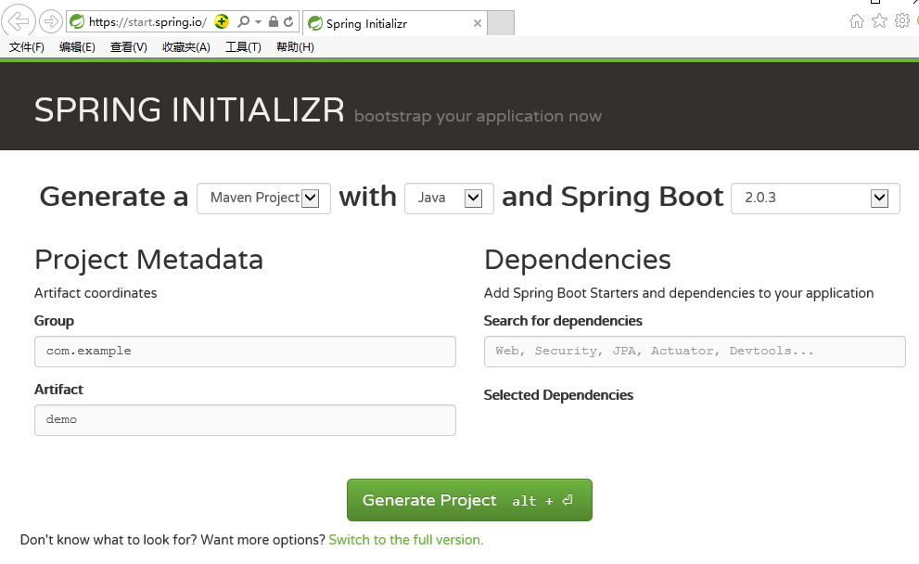This screenshot has width=919, height=564.
Task: Click the URL text in the address bar
Action: click(147, 22)
